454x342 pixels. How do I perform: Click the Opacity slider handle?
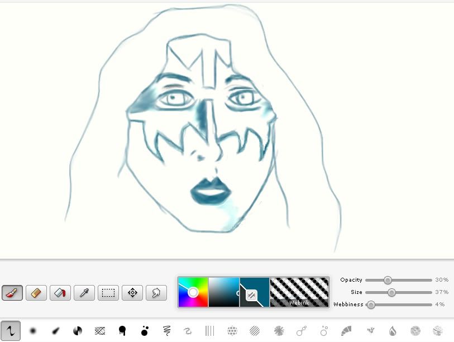coord(388,280)
